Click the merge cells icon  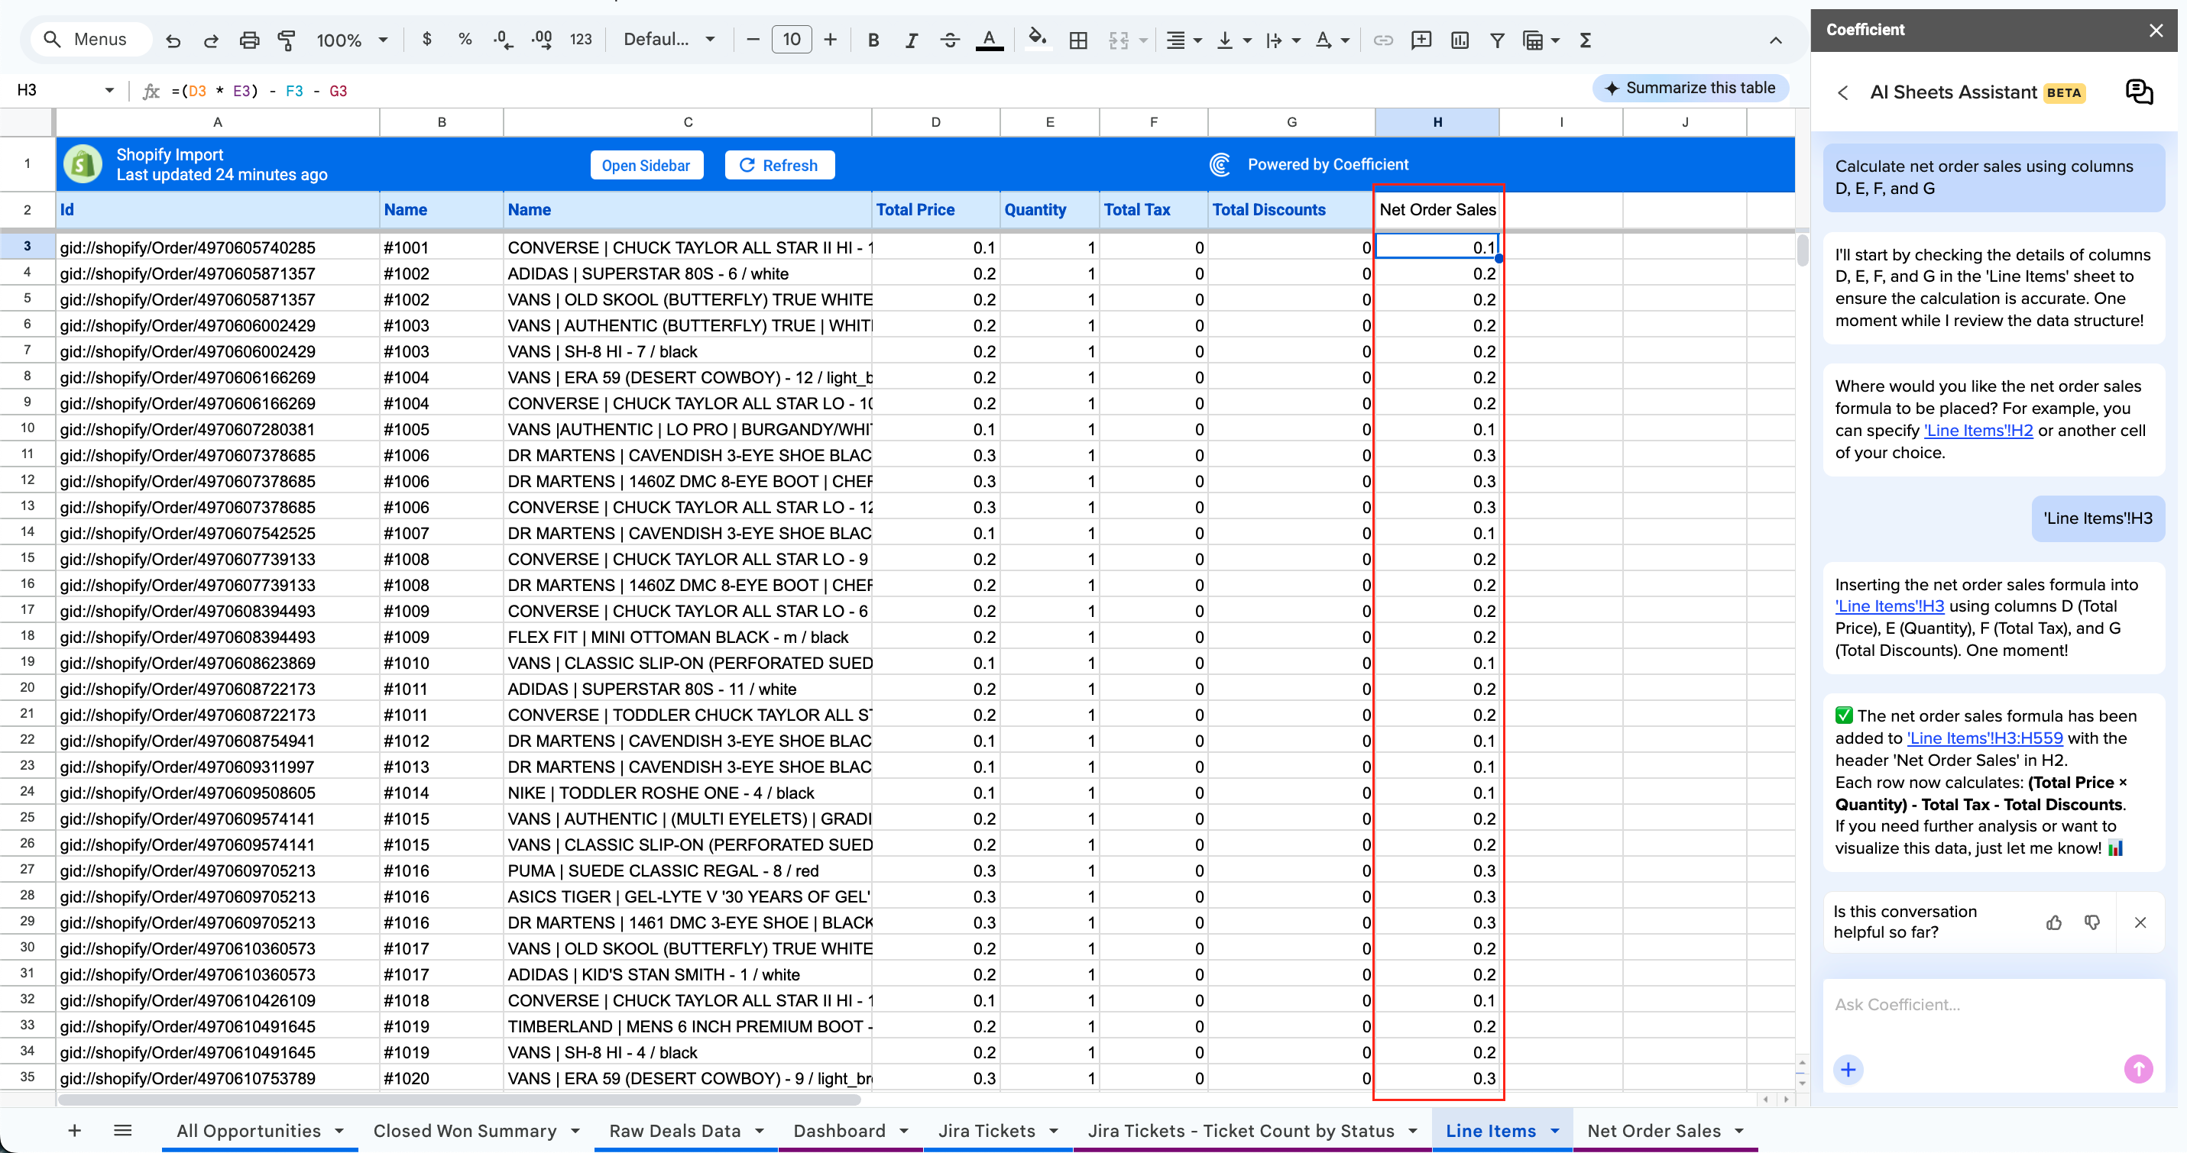(1118, 40)
